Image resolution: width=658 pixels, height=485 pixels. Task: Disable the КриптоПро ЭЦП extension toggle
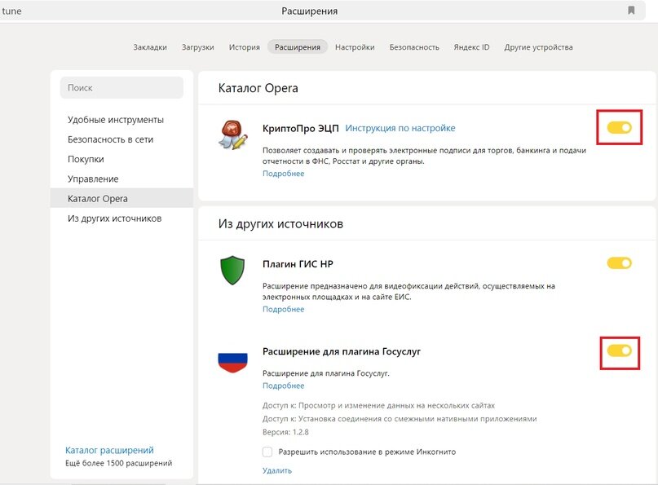pos(619,127)
